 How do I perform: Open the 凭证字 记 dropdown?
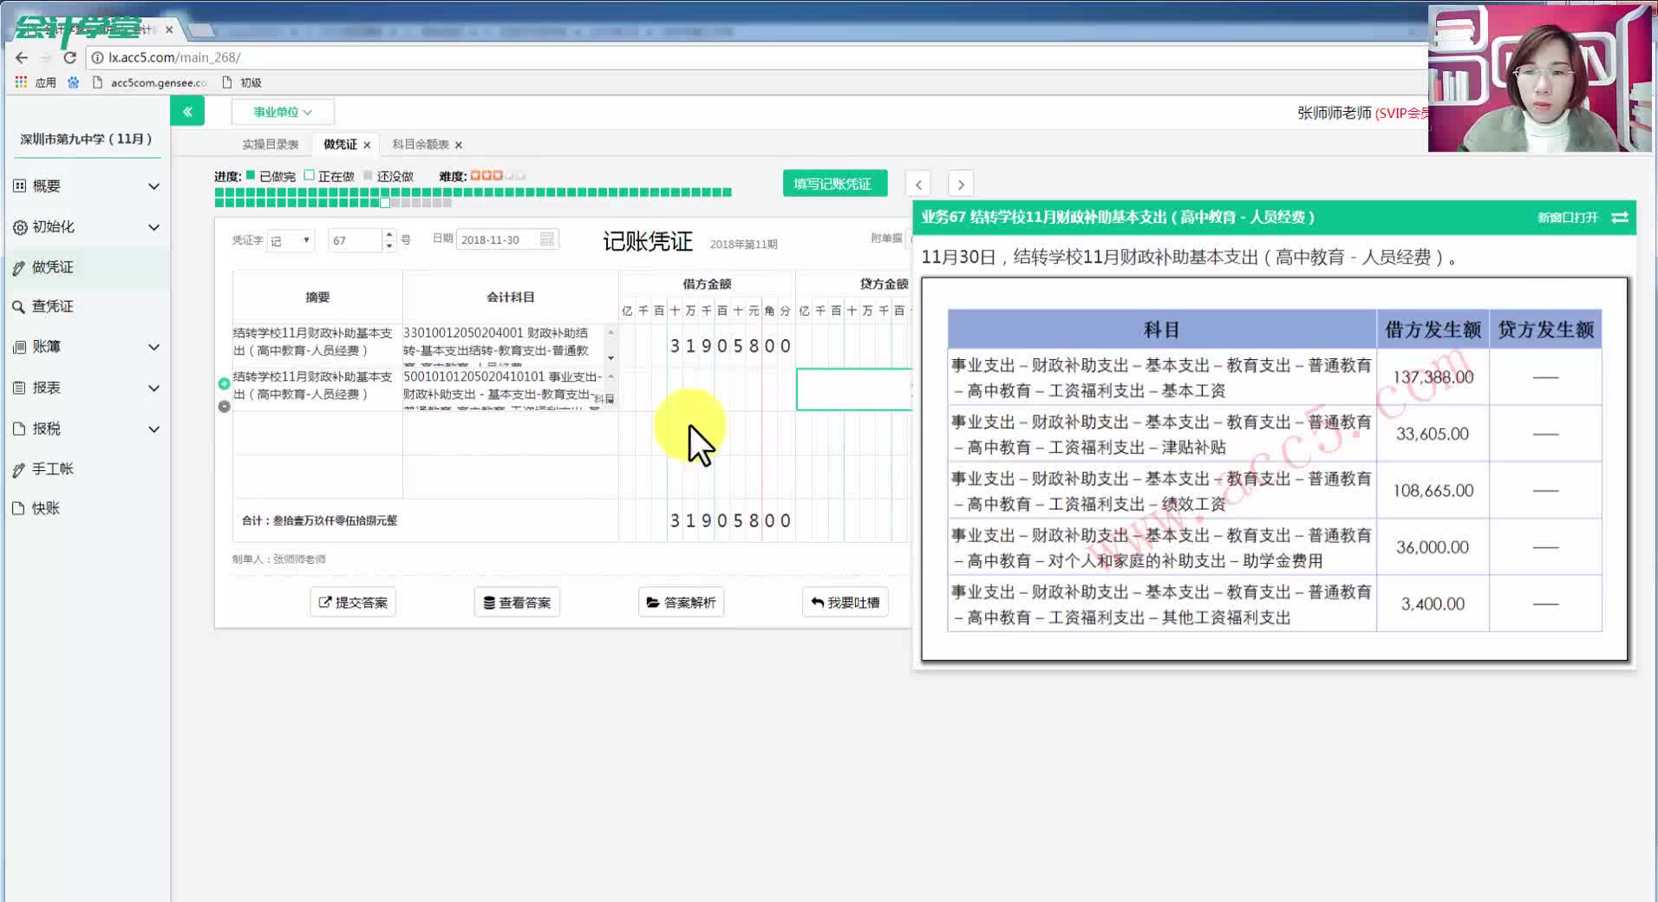coord(290,240)
